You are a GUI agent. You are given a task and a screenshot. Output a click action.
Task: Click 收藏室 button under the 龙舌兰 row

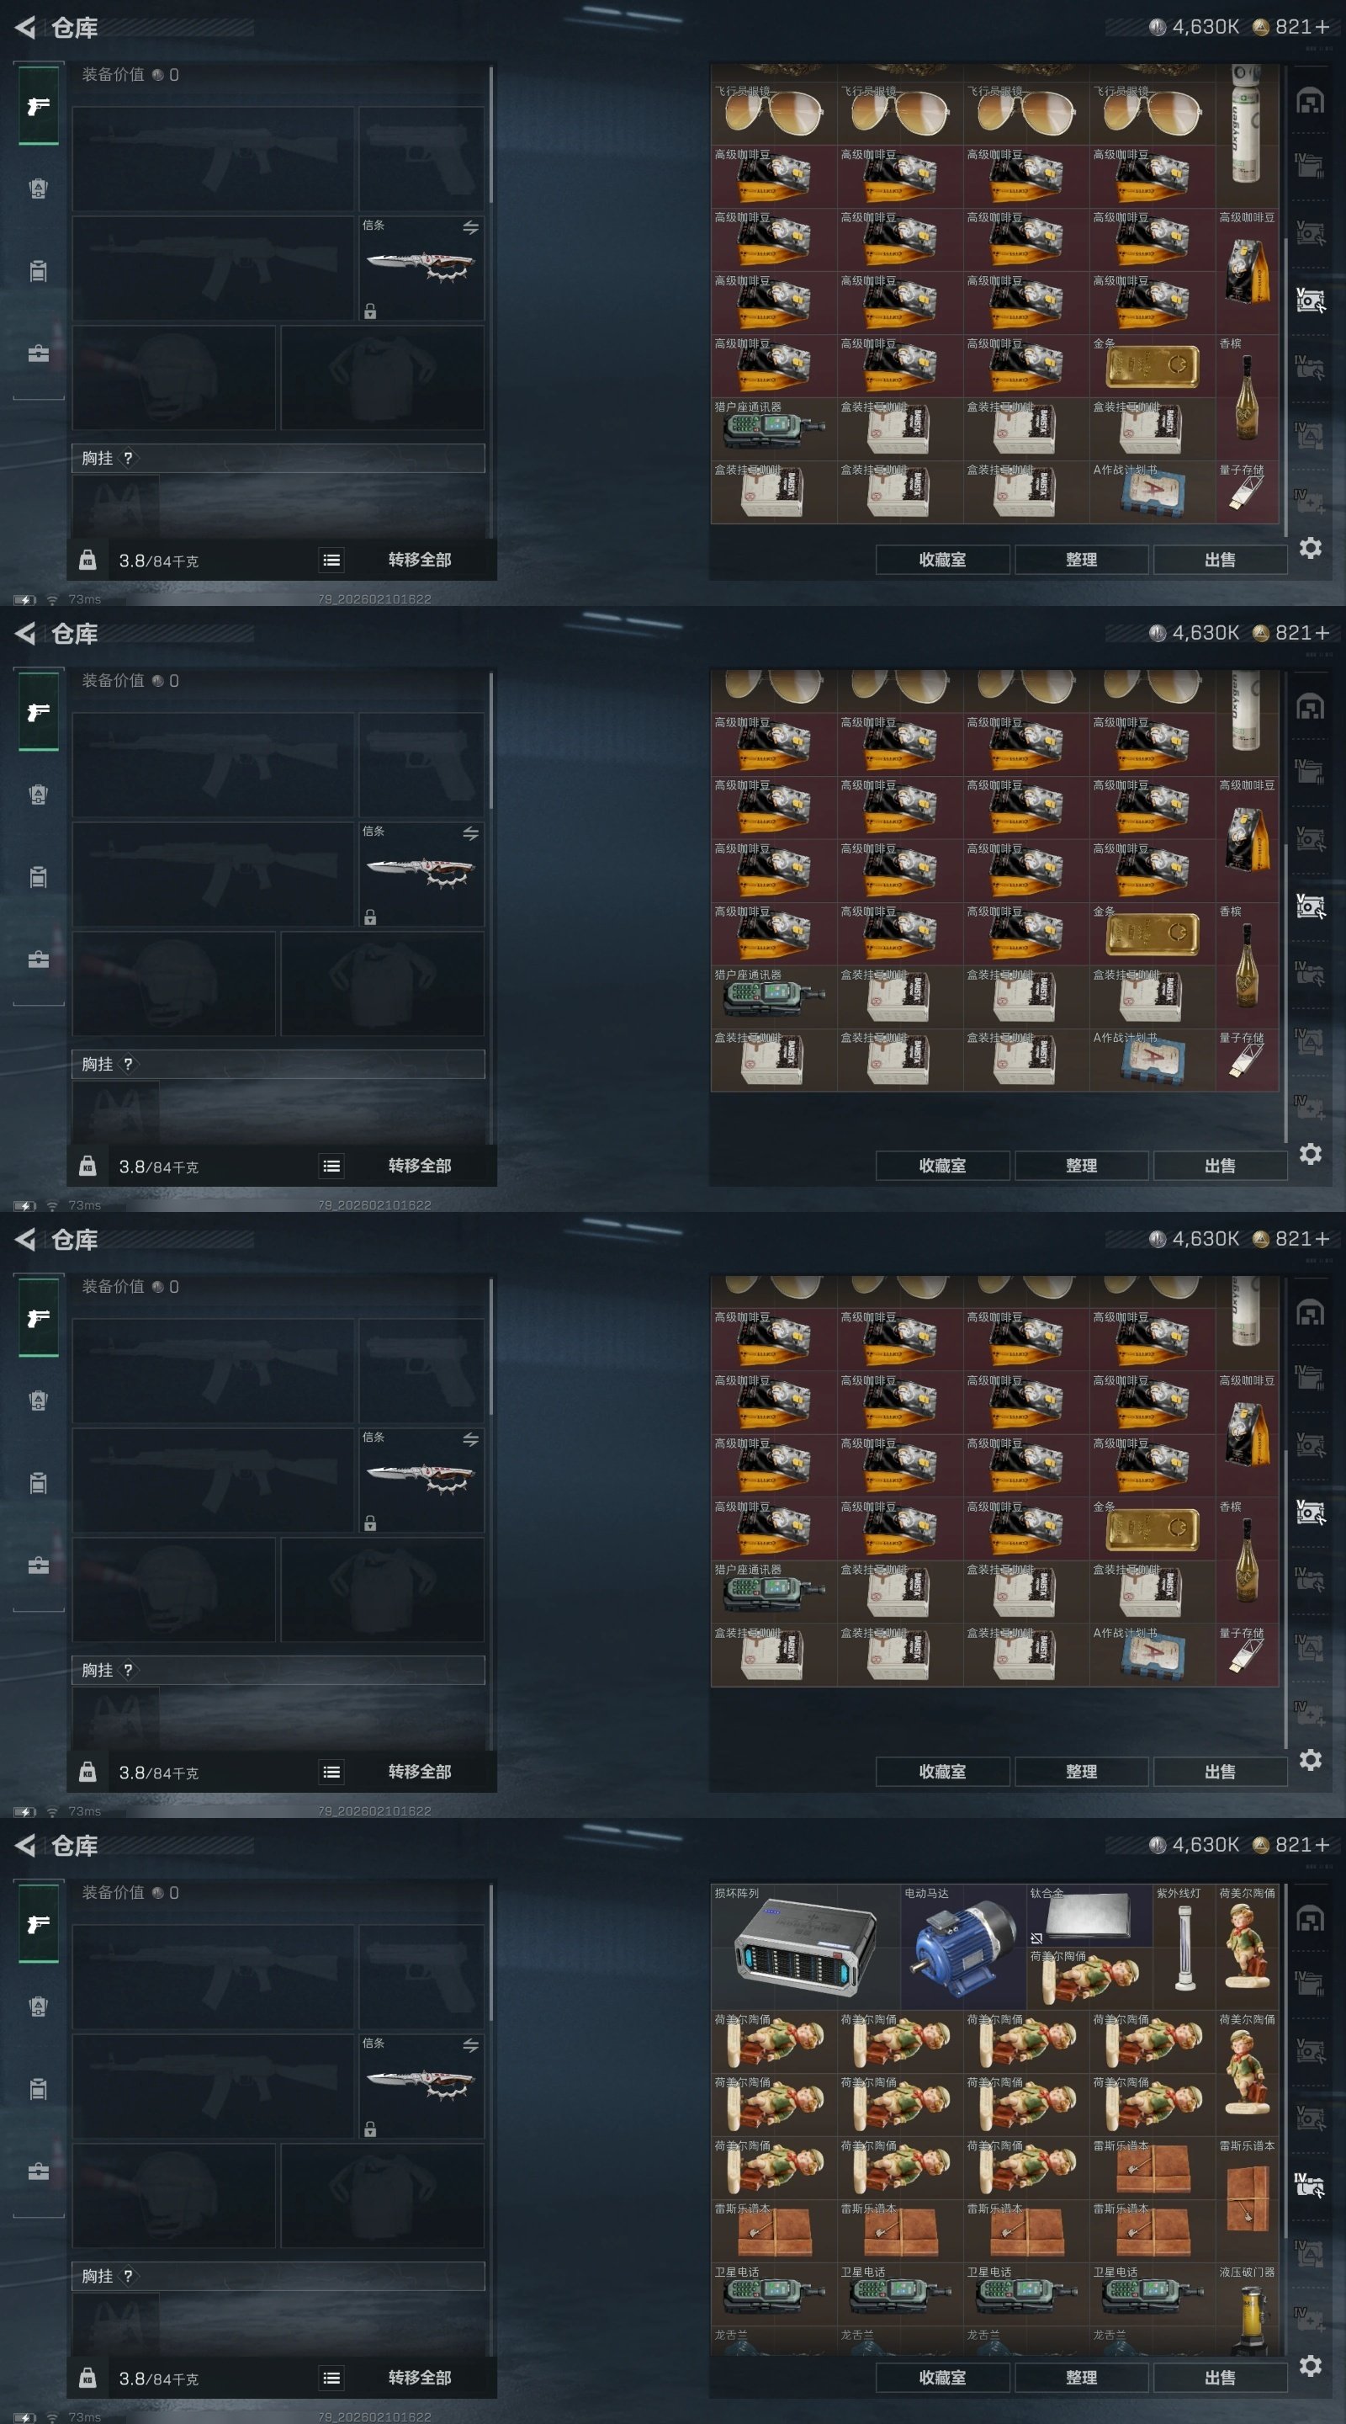coord(942,2377)
